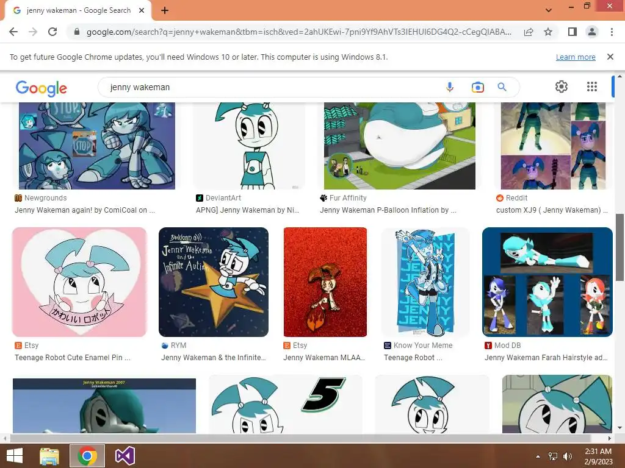Click 'custom XJ9 ( Jenny Wakeman) ...' title
Image resolution: width=625 pixels, height=468 pixels.
(x=552, y=210)
